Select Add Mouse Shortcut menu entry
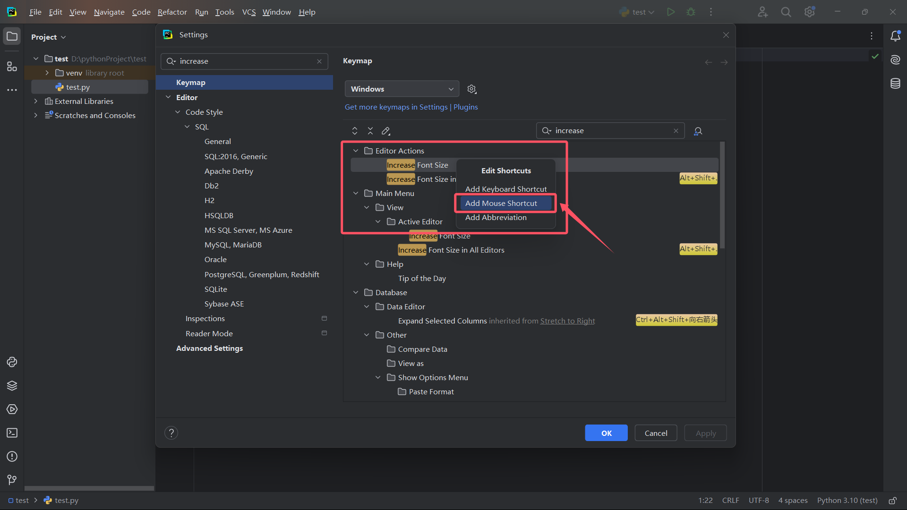This screenshot has height=510, width=907. (501, 203)
